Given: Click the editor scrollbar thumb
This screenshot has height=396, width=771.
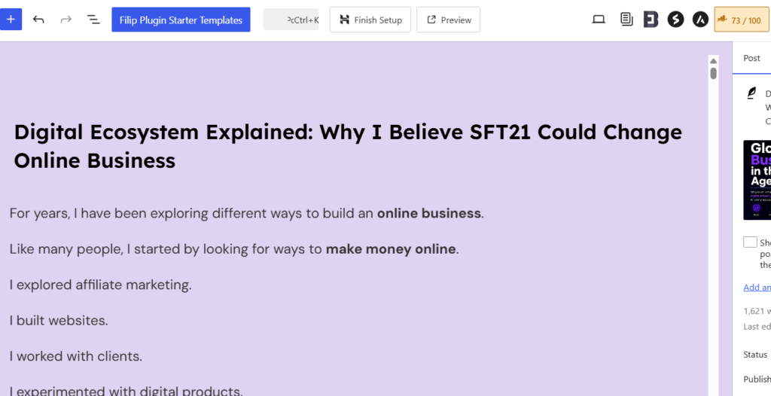Looking at the screenshot, I should click(713, 73).
